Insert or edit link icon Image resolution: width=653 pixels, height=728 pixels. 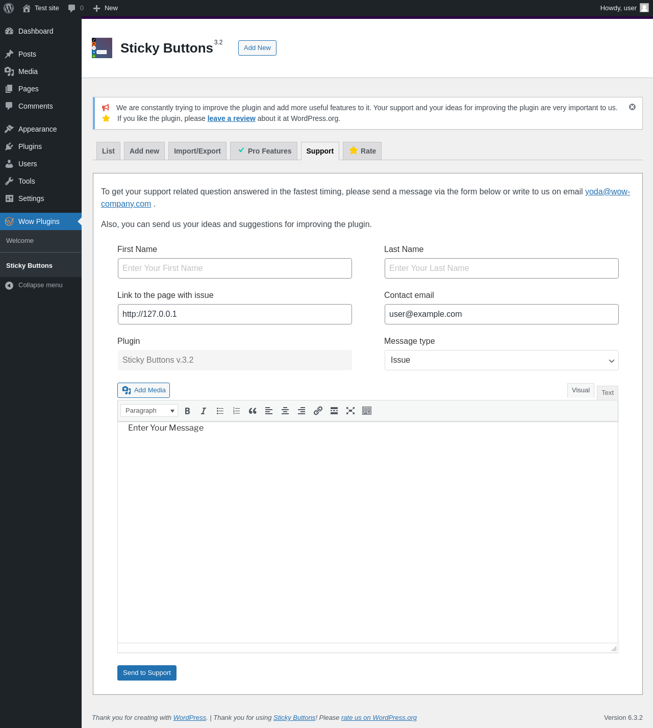[x=318, y=411]
